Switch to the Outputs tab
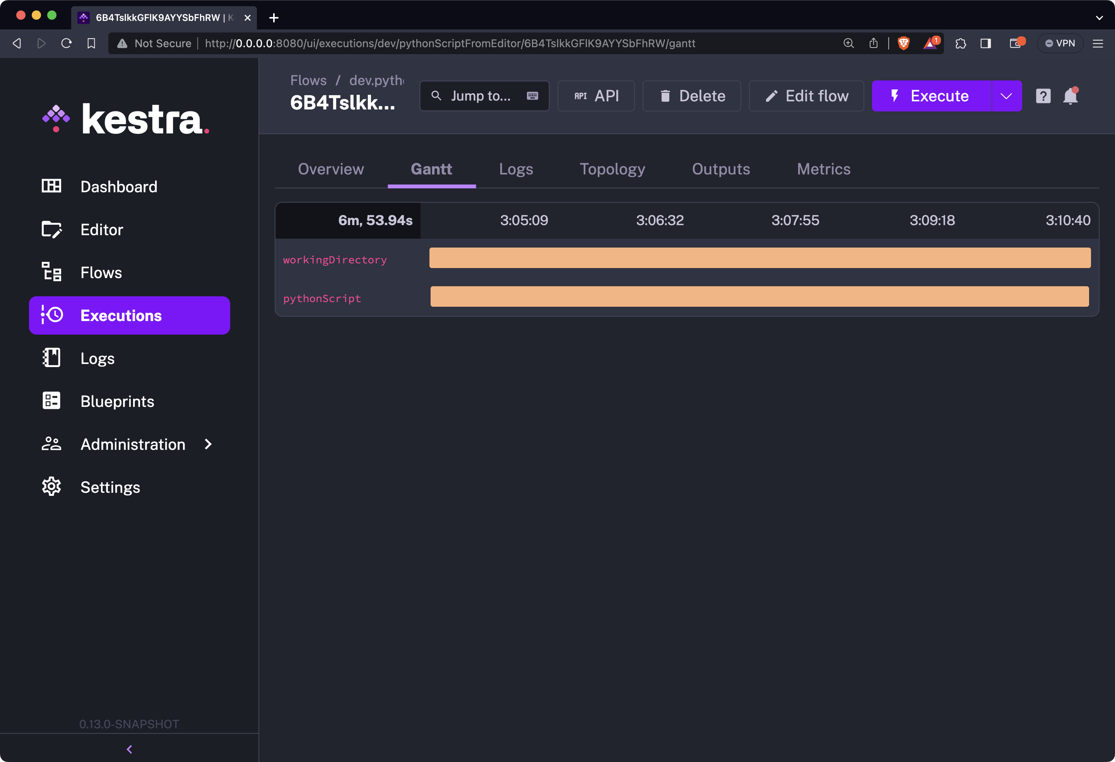1115x762 pixels. pos(721,169)
